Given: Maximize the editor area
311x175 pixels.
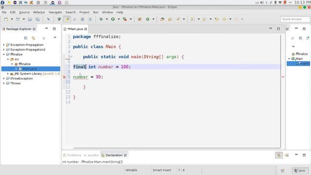Looking at the screenshot, I should click(x=278, y=29).
